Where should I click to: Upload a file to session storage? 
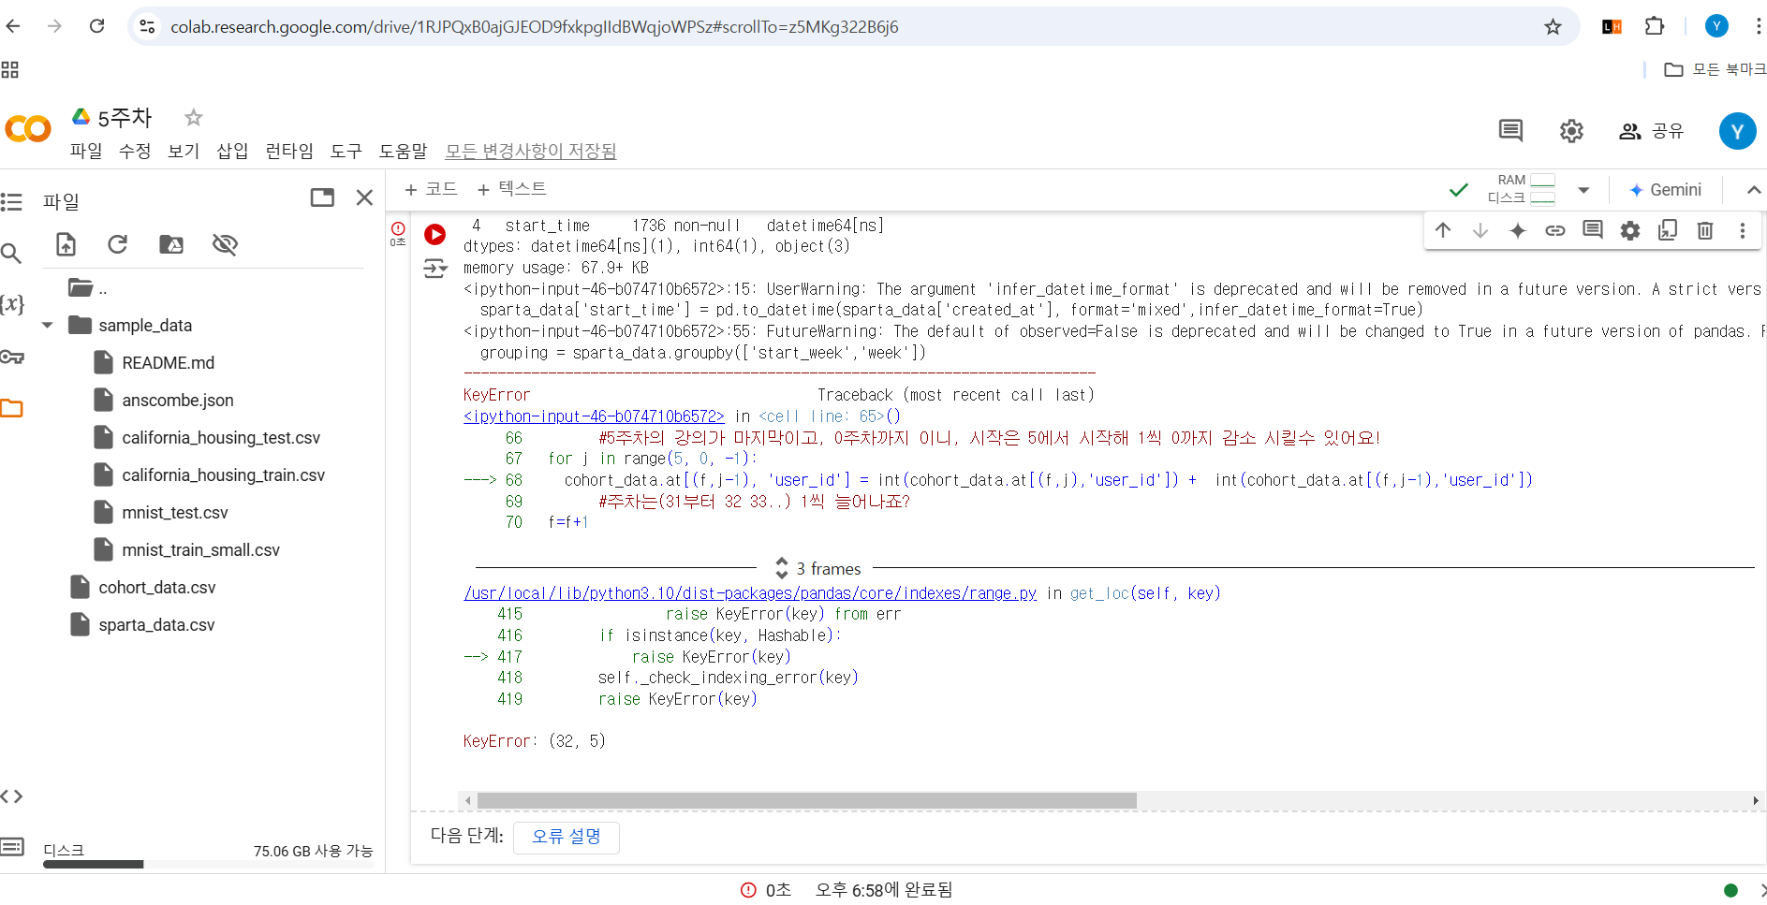pyautogui.click(x=66, y=245)
